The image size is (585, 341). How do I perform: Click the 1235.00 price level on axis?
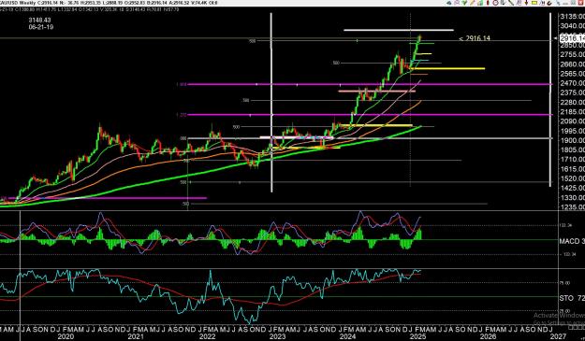click(x=572, y=207)
